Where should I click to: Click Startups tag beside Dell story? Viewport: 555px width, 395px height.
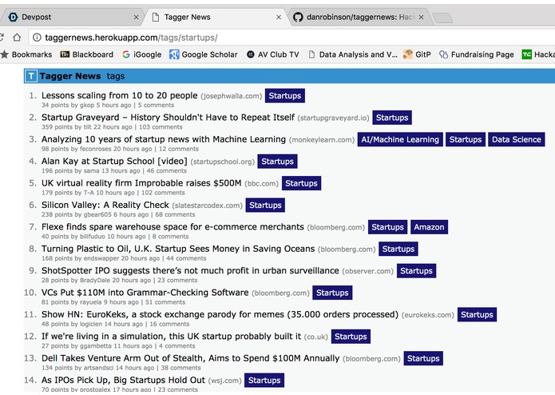423,359
